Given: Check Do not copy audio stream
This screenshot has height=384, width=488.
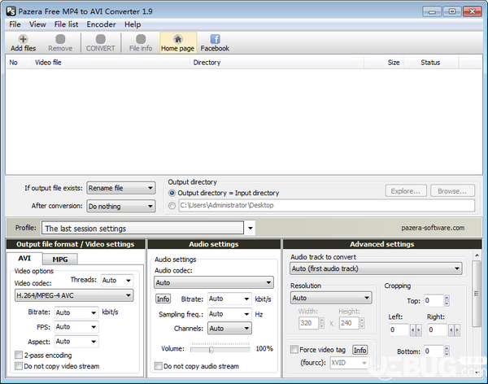Looking at the screenshot, I should (x=158, y=366).
